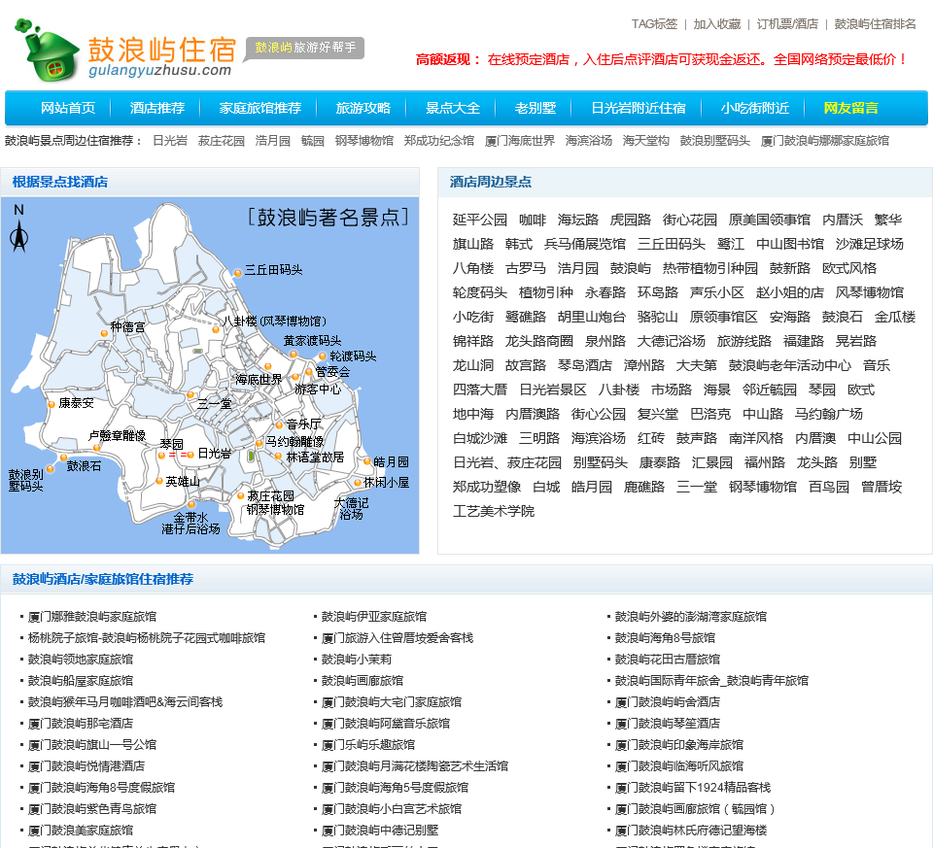Click 原美国领事馆 attraction link

[769, 220]
